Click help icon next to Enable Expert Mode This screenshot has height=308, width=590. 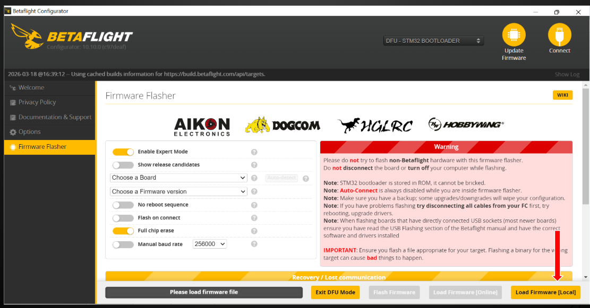click(x=254, y=152)
